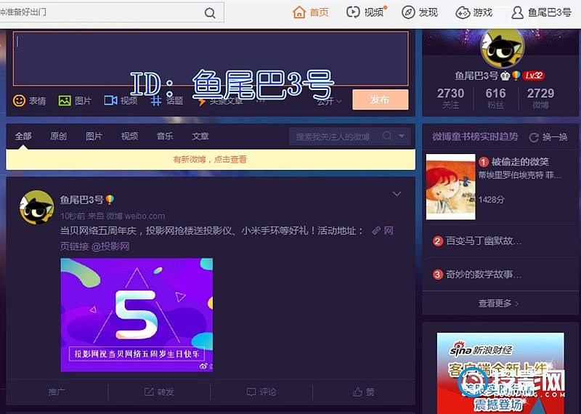Image resolution: width=581 pixels, height=414 pixels.
Task: Switch to the 音乐 feed tab
Action: pyautogui.click(x=165, y=137)
